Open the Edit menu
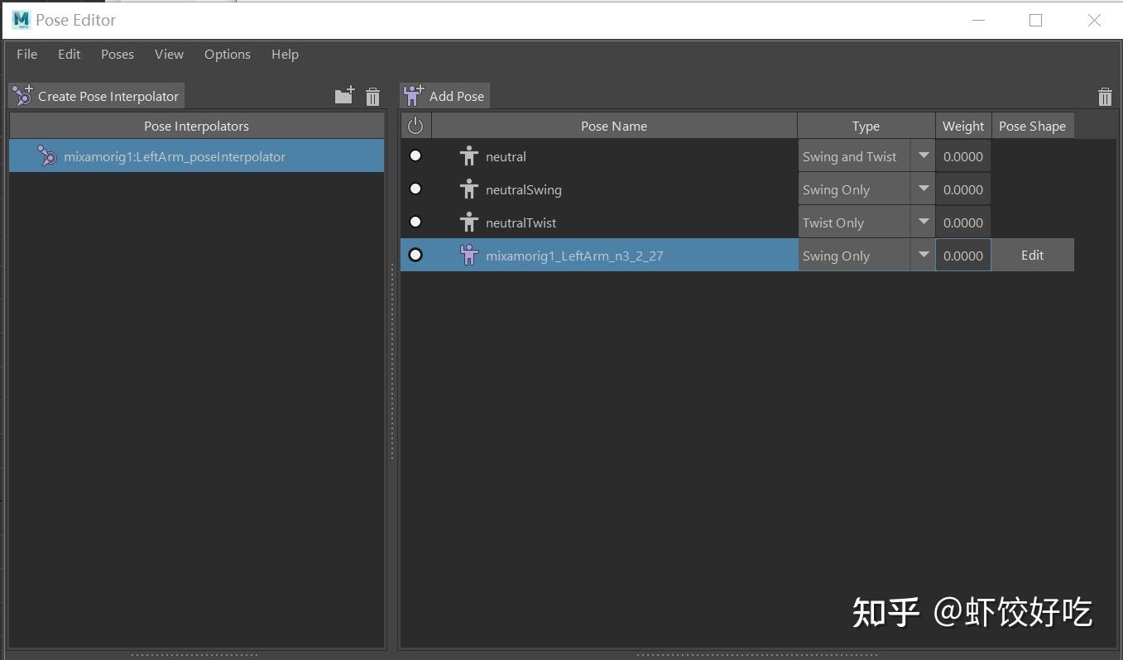The width and height of the screenshot is (1123, 660). pos(70,54)
